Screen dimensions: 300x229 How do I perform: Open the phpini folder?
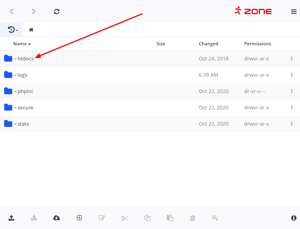tap(25, 91)
